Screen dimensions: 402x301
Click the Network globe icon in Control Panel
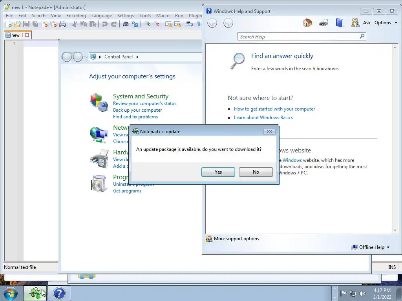[x=99, y=134]
